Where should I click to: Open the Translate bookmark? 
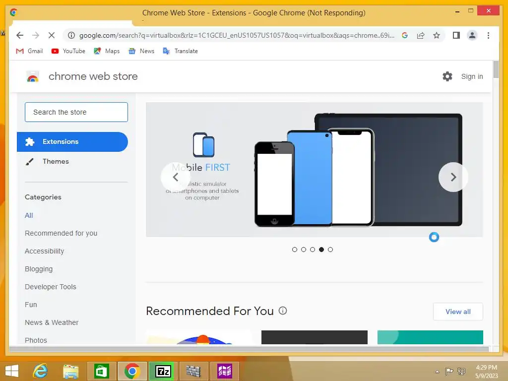(x=180, y=51)
